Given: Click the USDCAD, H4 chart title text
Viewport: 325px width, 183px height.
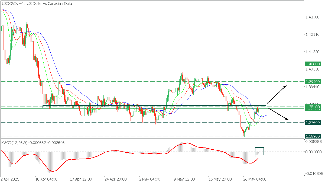Looking at the screenshot, I should [x=37, y=4].
